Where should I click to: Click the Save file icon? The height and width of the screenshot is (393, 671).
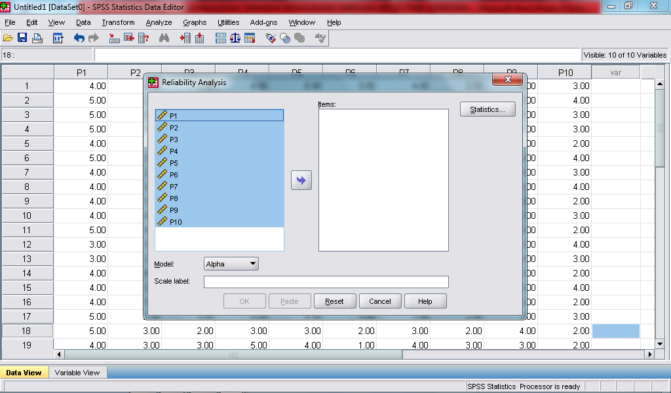point(22,38)
